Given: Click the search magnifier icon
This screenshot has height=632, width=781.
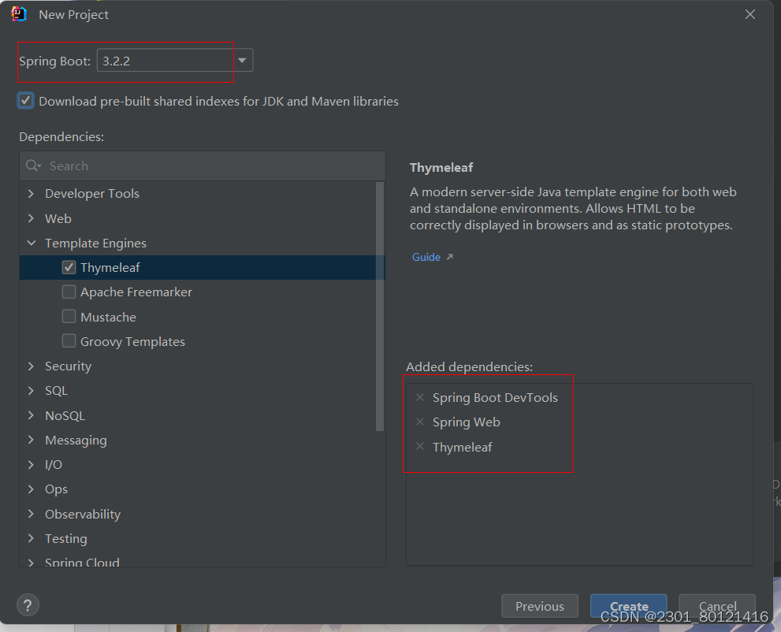Looking at the screenshot, I should click(x=33, y=165).
